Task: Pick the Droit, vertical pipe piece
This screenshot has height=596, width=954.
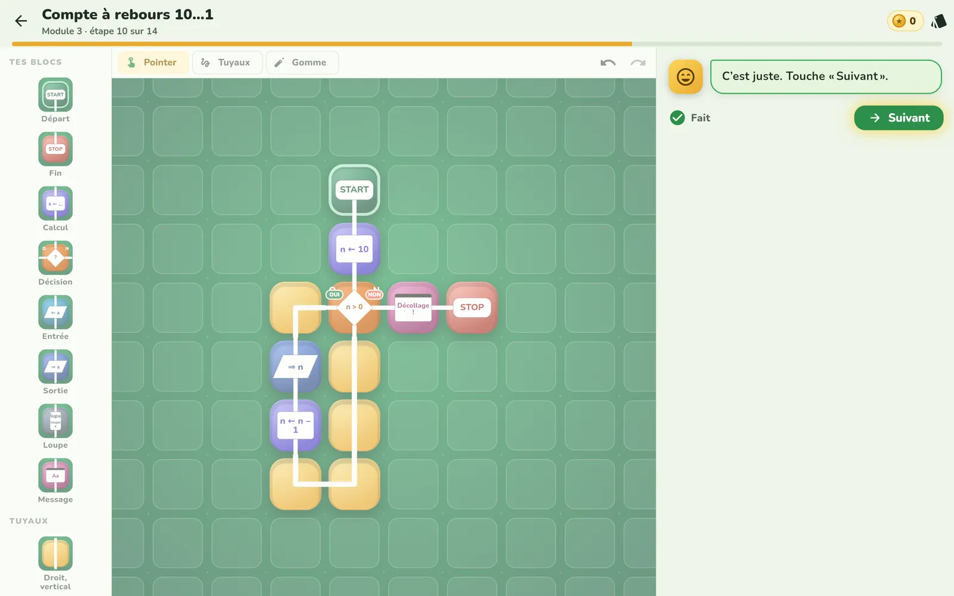Action: click(x=55, y=554)
